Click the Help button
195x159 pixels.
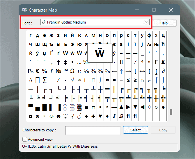164,23
